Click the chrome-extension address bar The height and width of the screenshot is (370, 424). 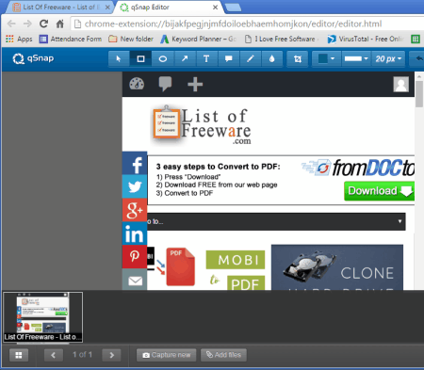248,24
